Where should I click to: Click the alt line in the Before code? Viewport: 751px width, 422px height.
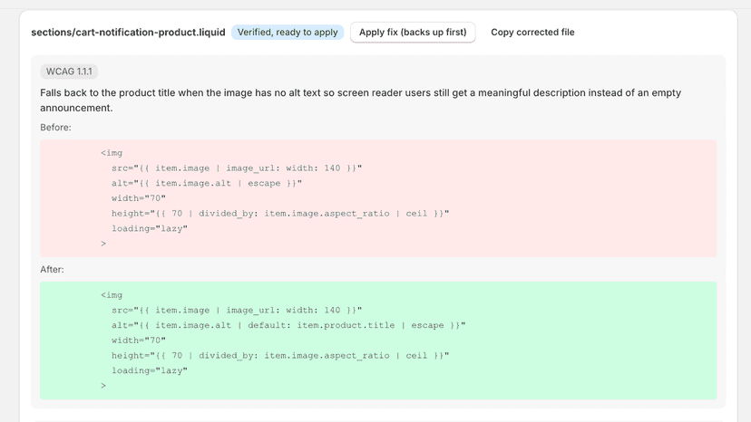click(x=207, y=183)
